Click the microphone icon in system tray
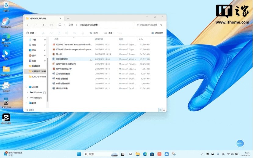The image size is (253, 158). tap(218, 154)
